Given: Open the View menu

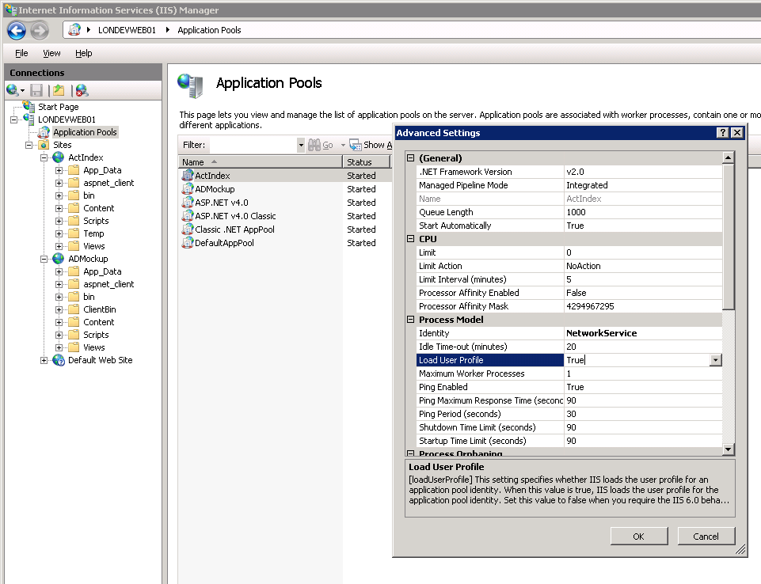Looking at the screenshot, I should pyautogui.click(x=51, y=53).
